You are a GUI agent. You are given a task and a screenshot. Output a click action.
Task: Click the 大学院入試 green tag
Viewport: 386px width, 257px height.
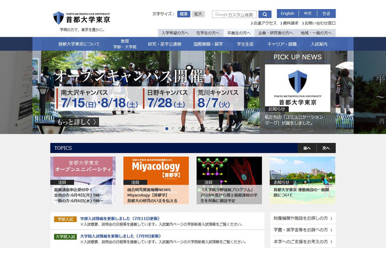point(66,236)
